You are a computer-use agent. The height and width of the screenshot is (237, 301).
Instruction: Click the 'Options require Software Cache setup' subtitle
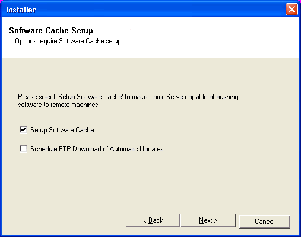point(68,41)
